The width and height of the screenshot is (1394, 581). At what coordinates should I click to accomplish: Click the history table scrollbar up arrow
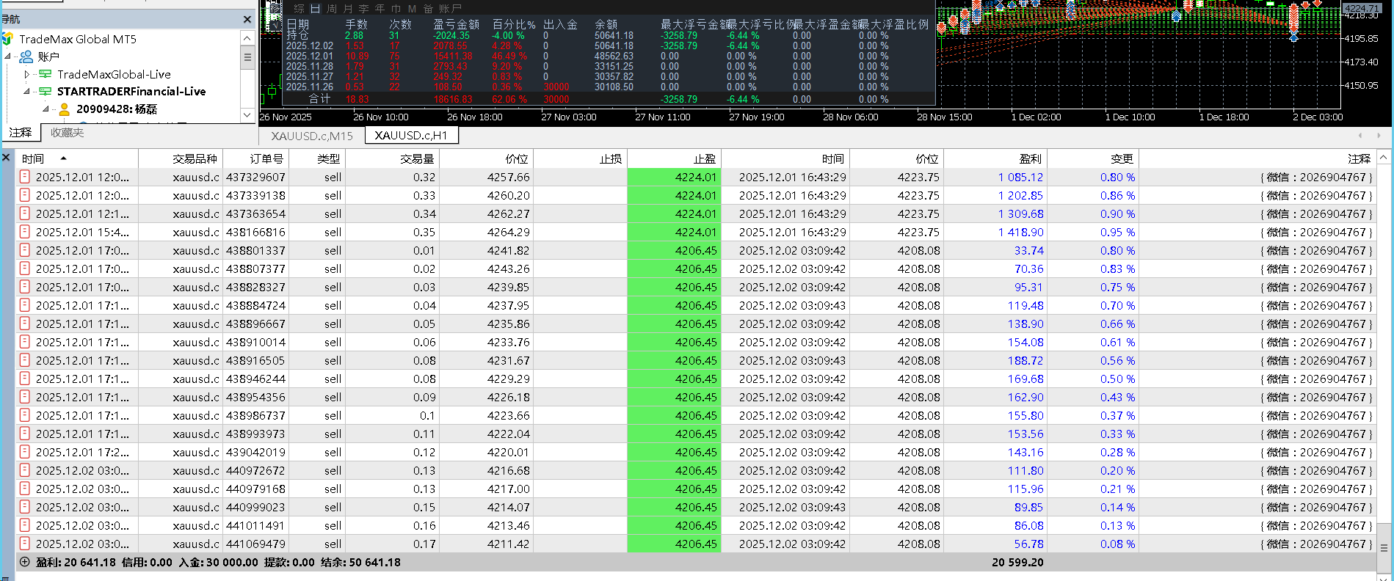click(1384, 158)
